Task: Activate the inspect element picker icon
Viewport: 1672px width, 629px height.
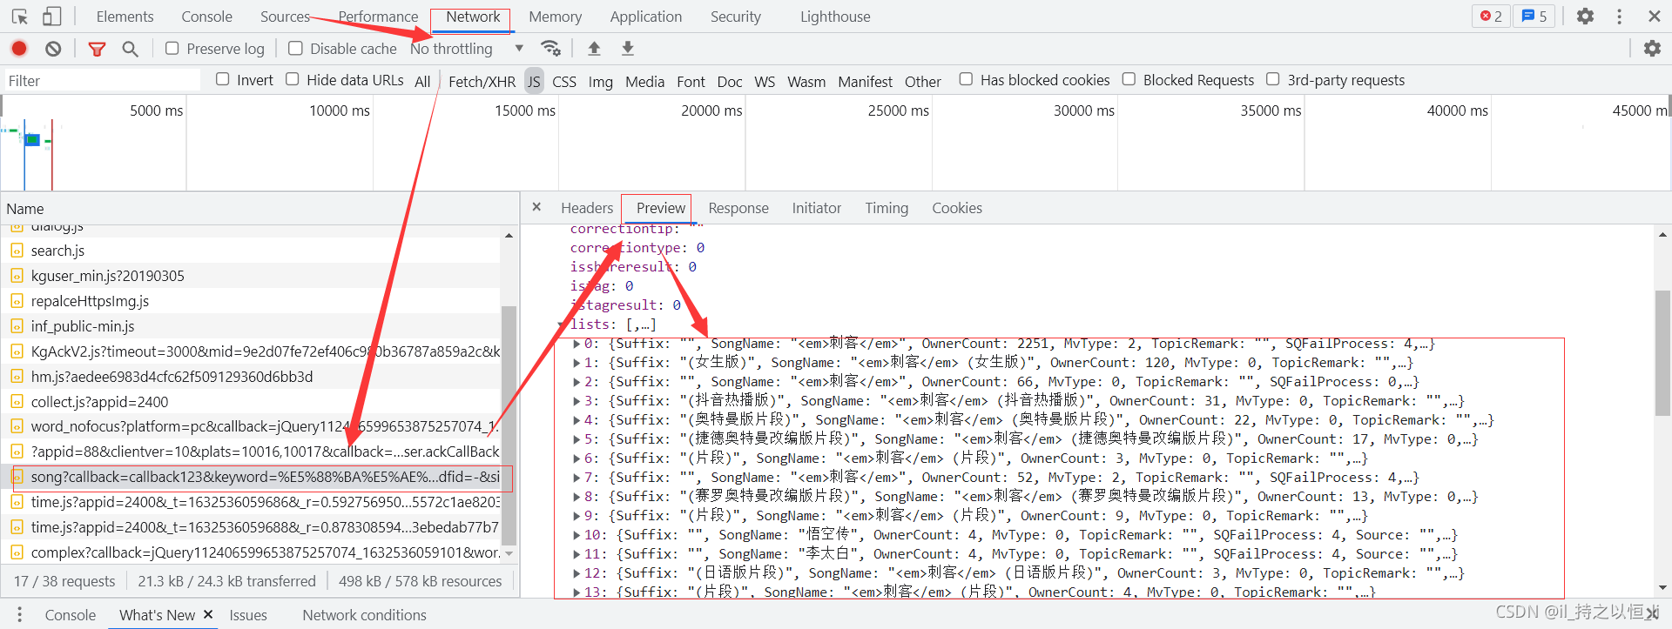Action: pyautogui.click(x=19, y=17)
